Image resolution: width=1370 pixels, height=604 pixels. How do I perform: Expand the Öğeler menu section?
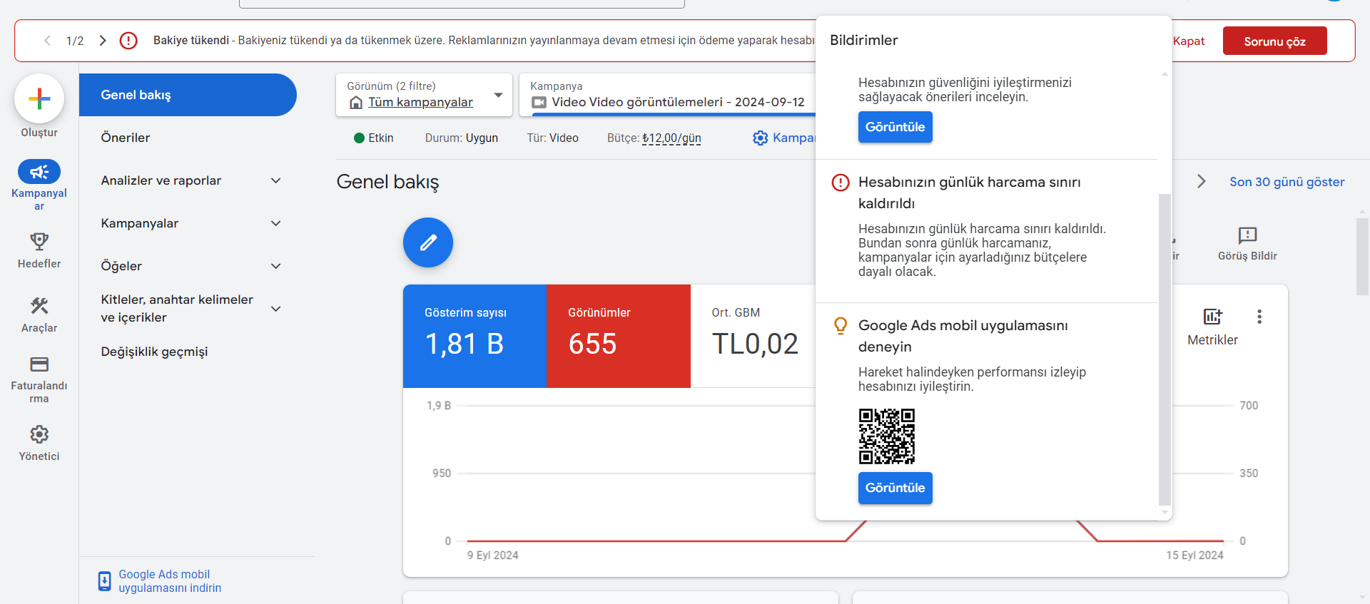[276, 266]
